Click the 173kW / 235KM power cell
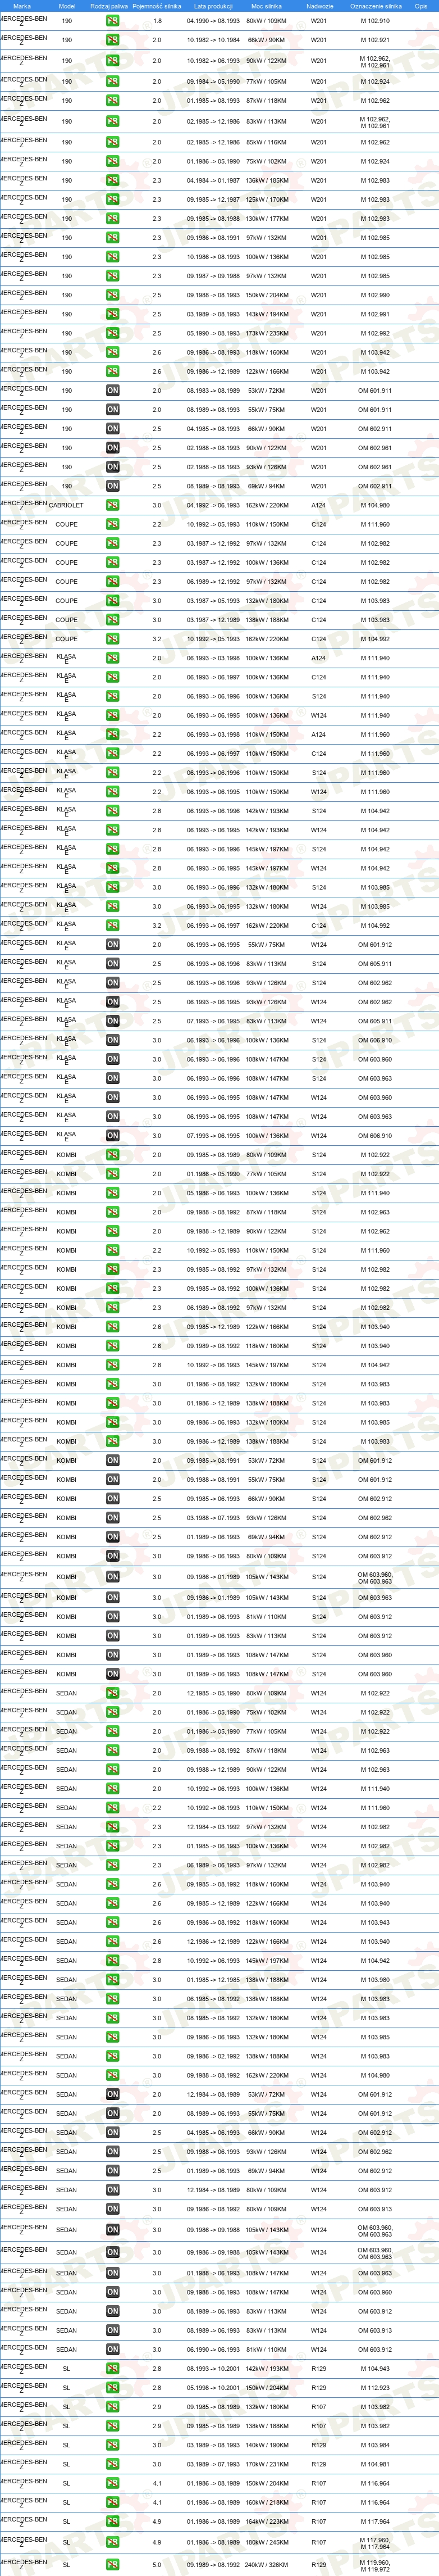Image resolution: width=439 pixels, height=2576 pixels. pos(266,334)
